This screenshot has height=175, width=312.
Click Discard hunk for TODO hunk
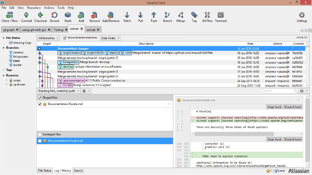pos(293,139)
